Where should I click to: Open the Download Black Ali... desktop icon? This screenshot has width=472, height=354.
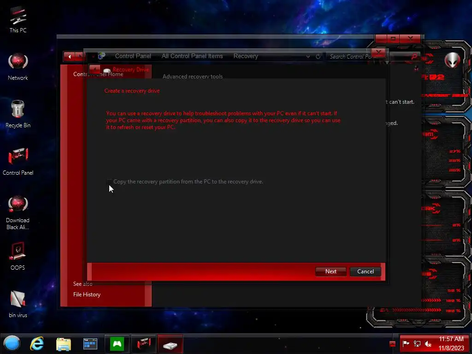[x=18, y=213]
